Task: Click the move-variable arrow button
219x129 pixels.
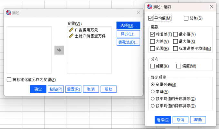Action: pos(59,50)
